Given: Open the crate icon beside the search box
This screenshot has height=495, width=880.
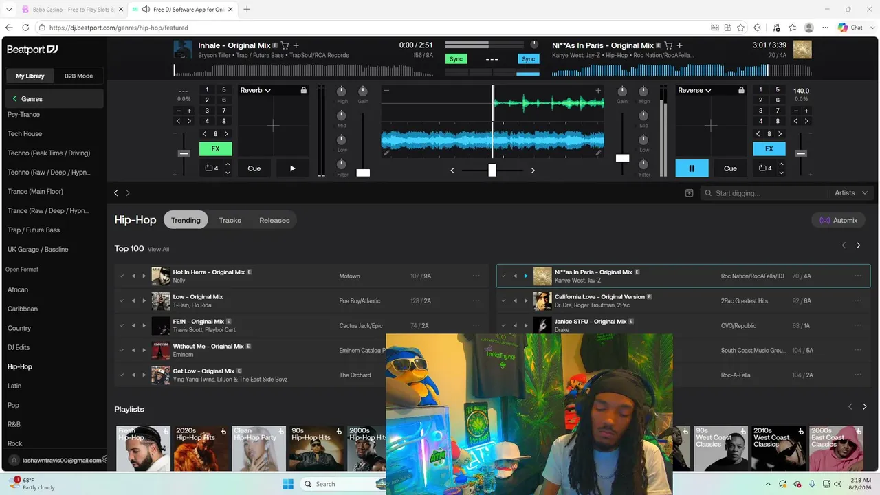Looking at the screenshot, I should click(x=690, y=193).
